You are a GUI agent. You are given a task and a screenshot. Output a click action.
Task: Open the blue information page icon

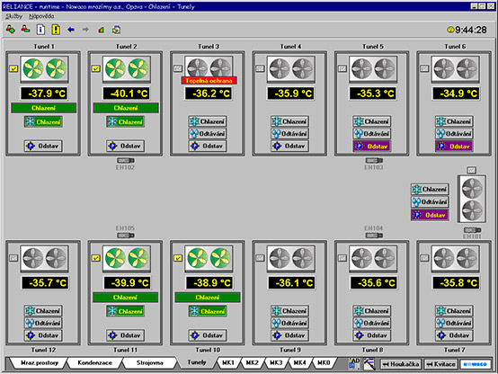pos(40,30)
